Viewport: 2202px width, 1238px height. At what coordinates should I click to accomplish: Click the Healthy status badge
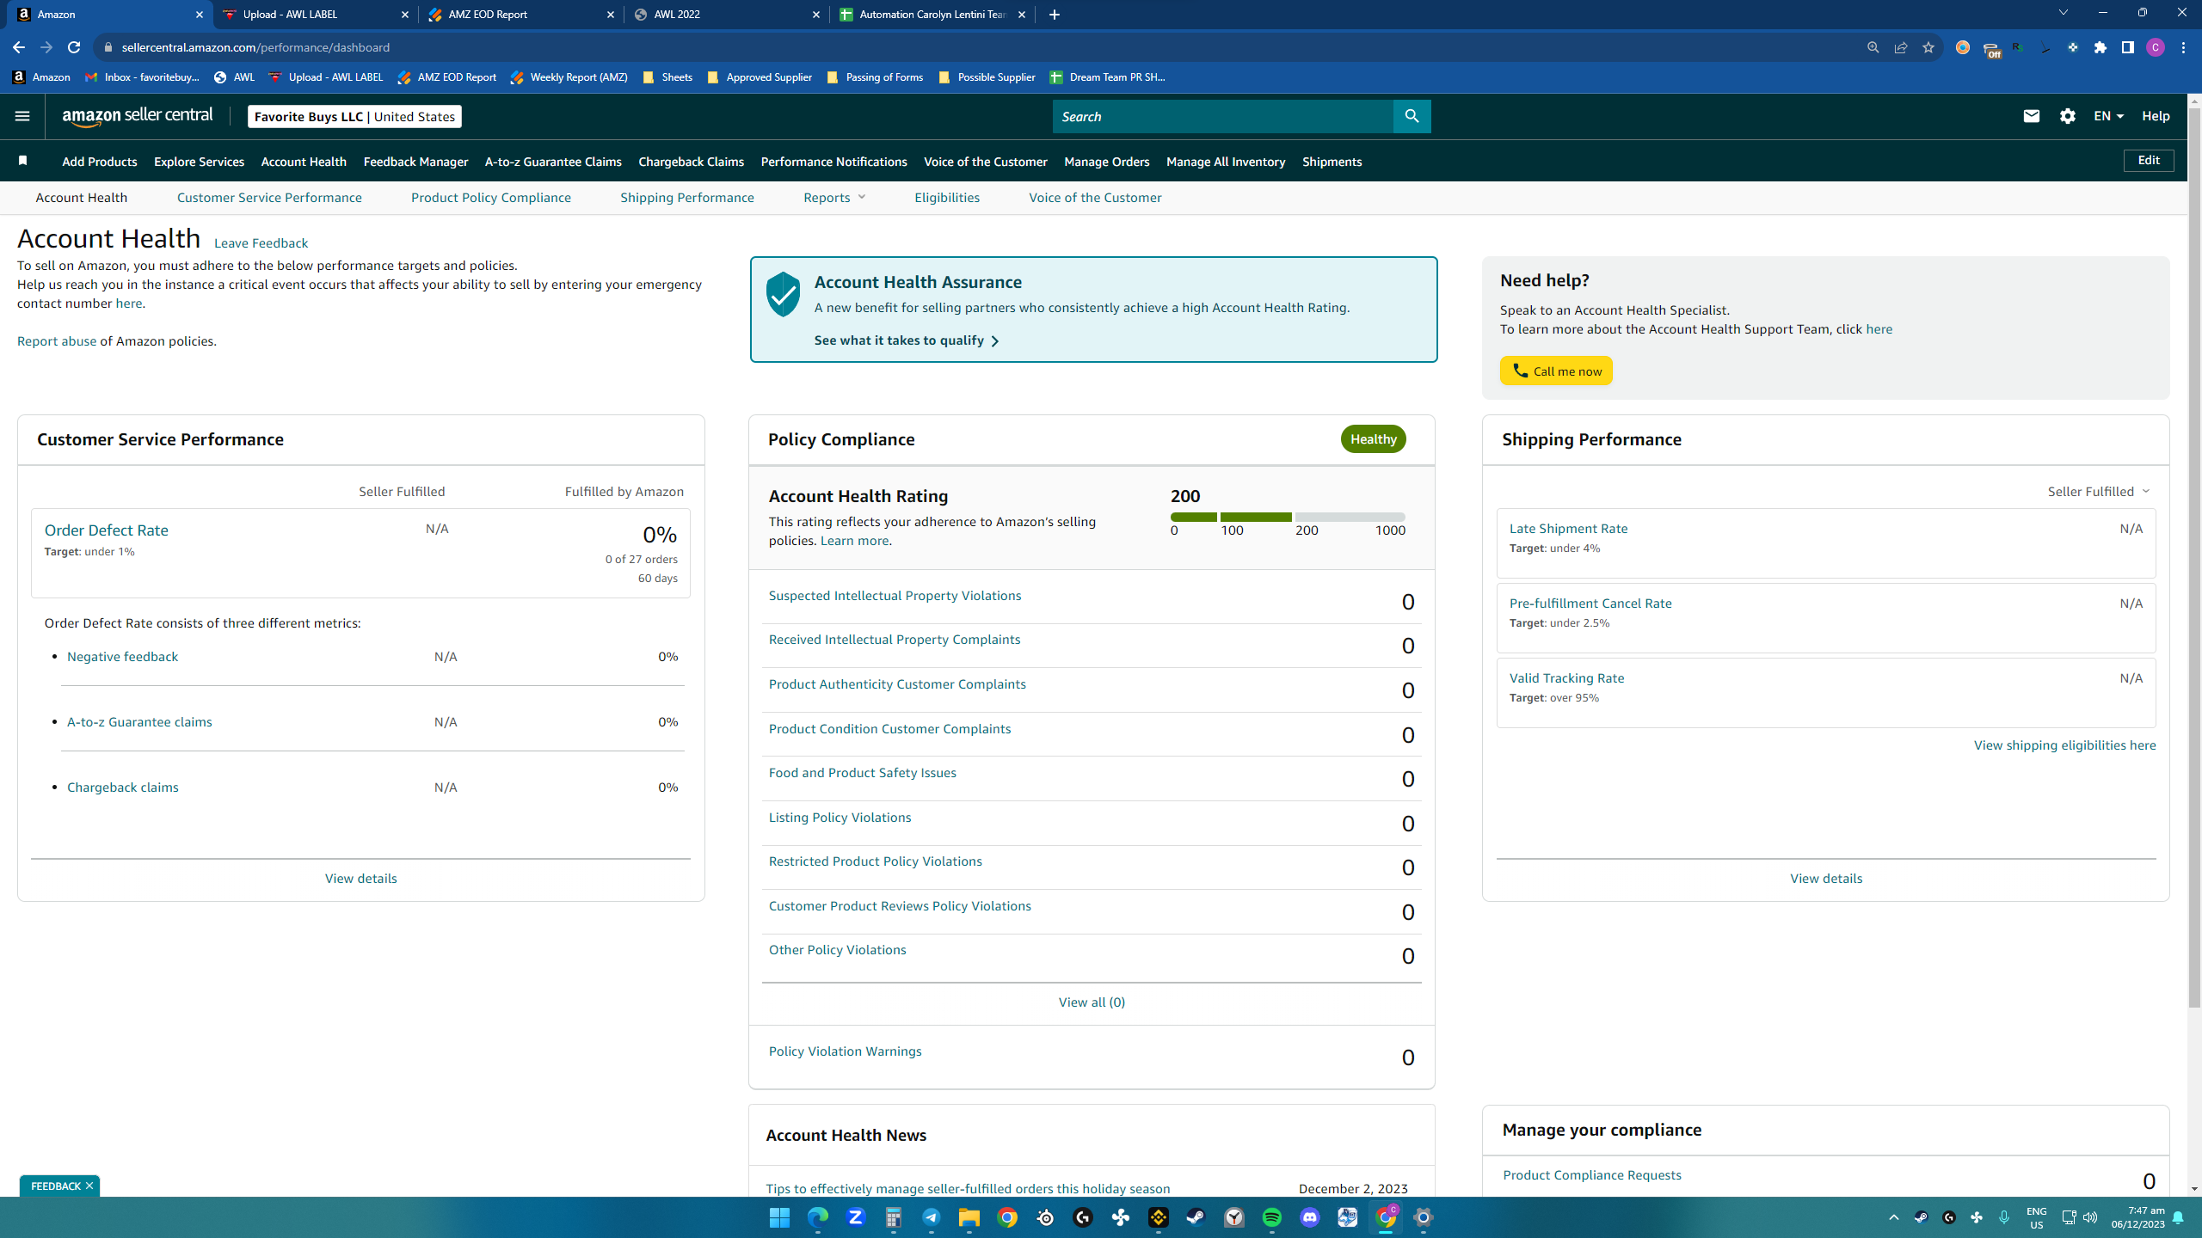[1373, 438]
